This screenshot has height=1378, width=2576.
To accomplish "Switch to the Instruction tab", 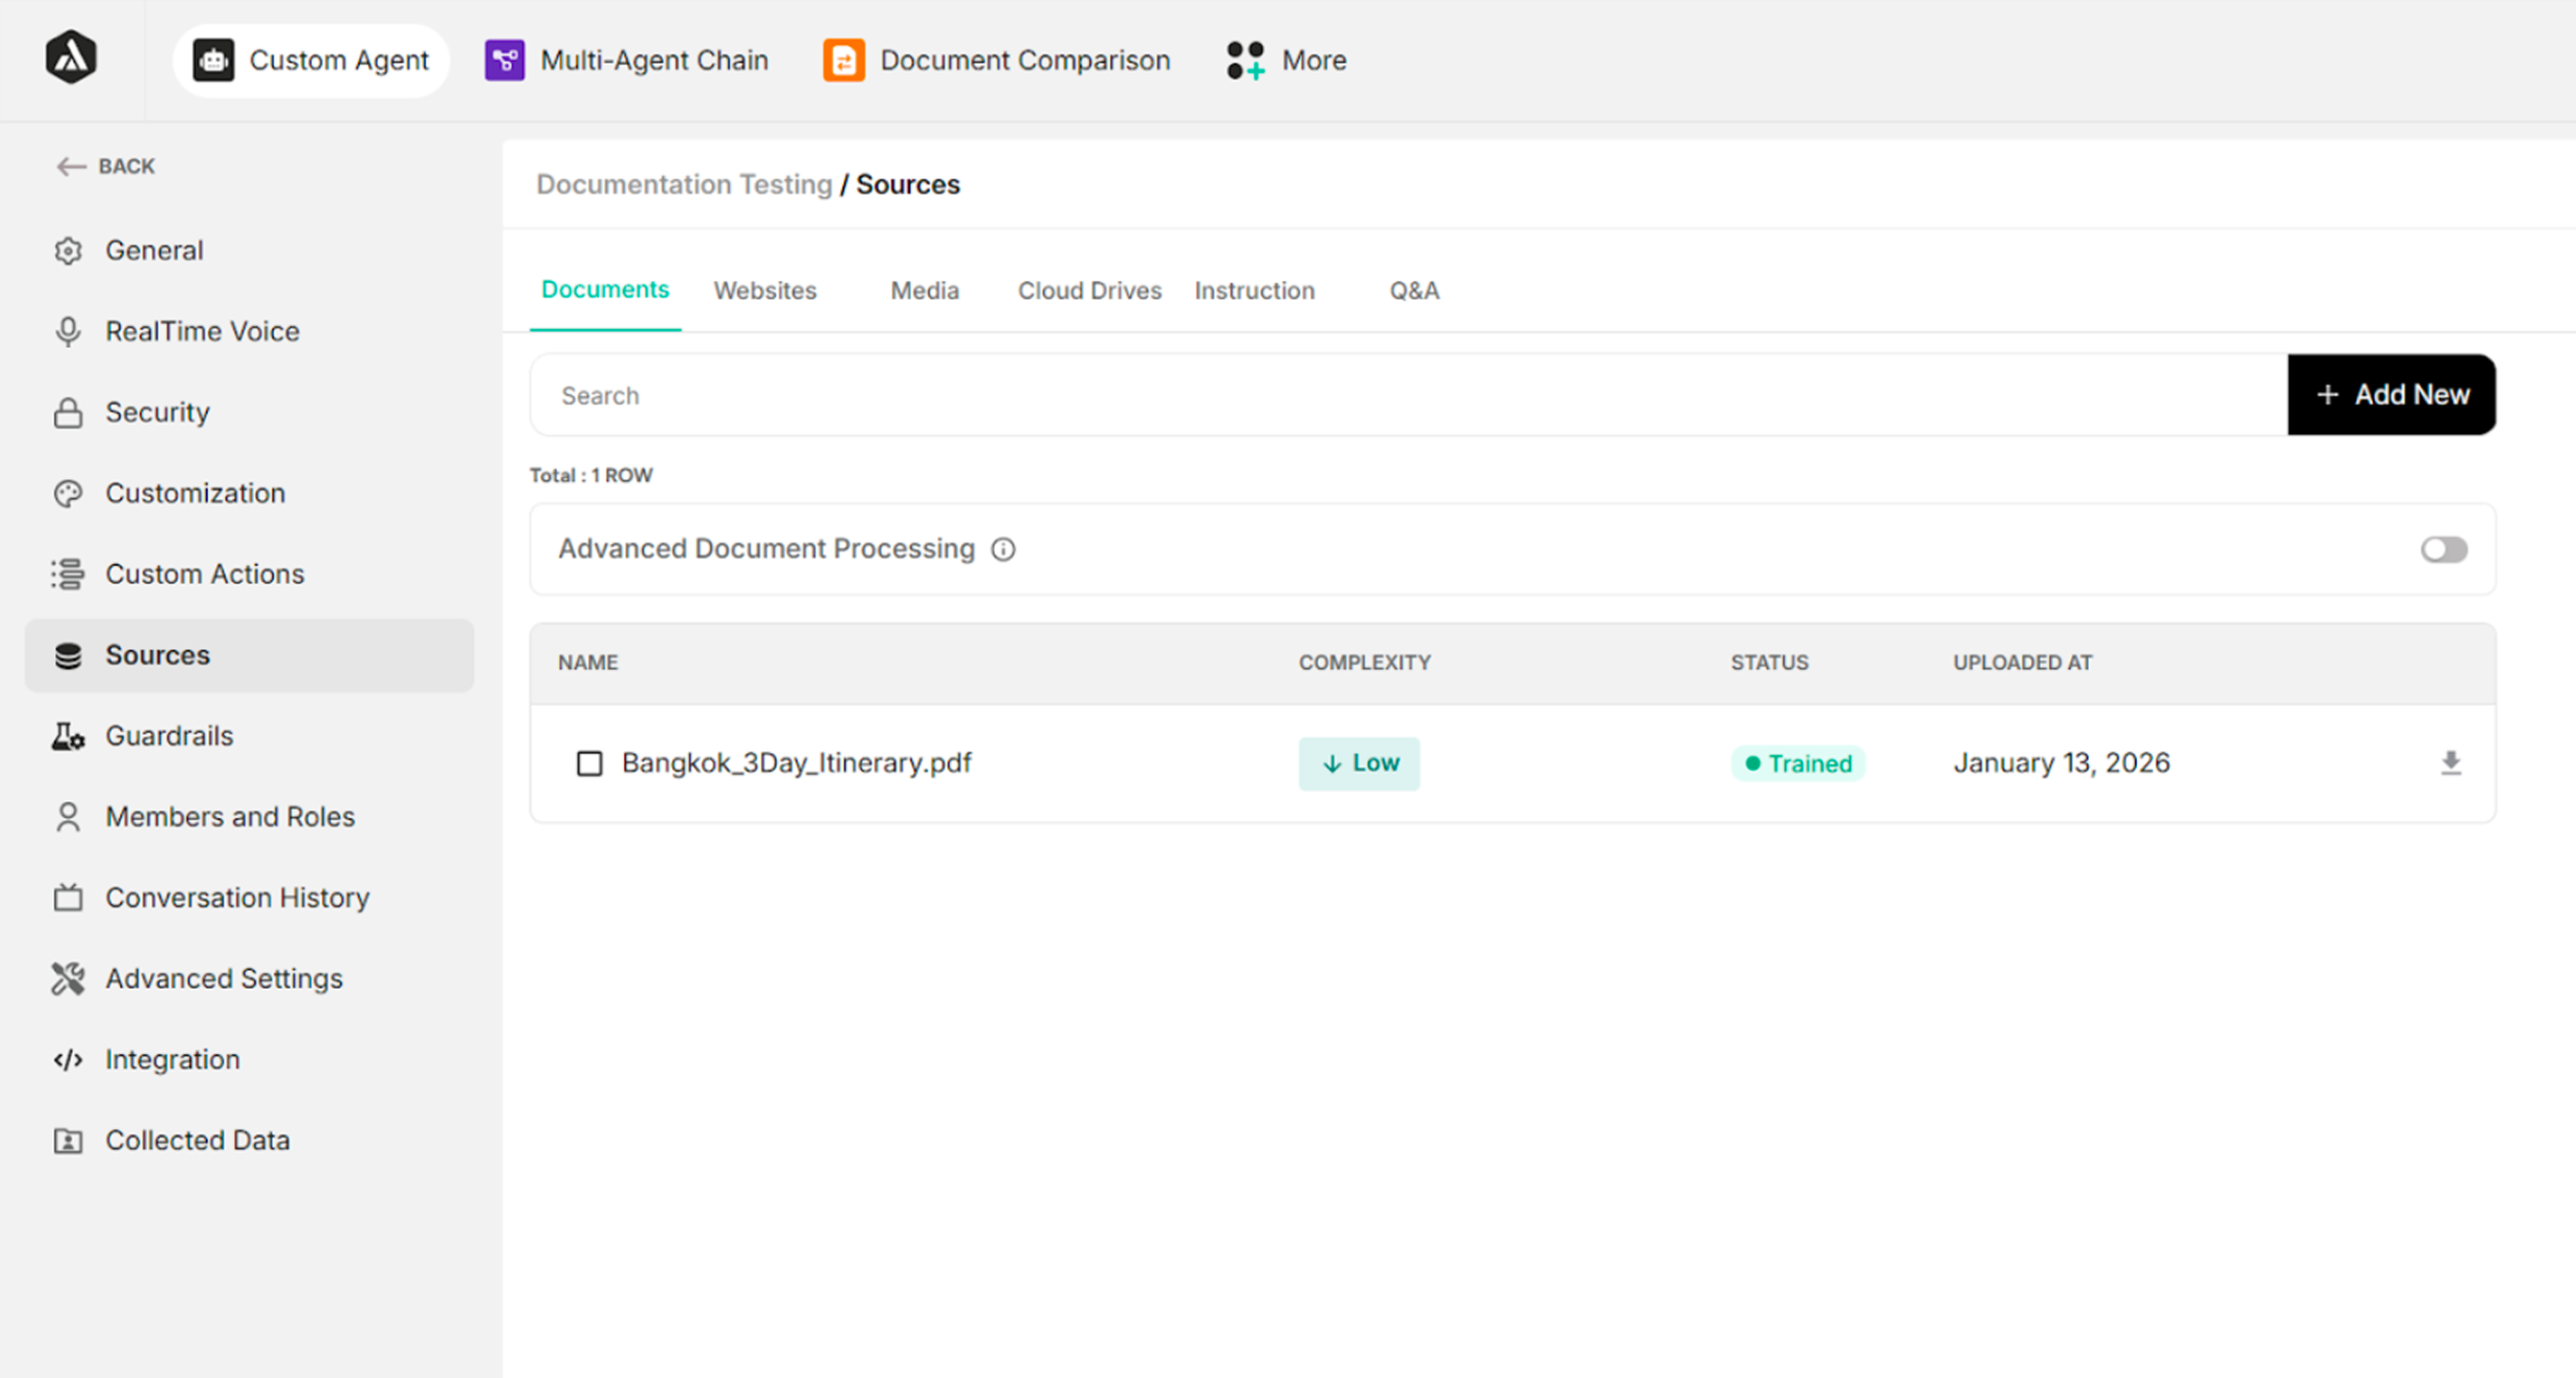I will pos(1255,291).
